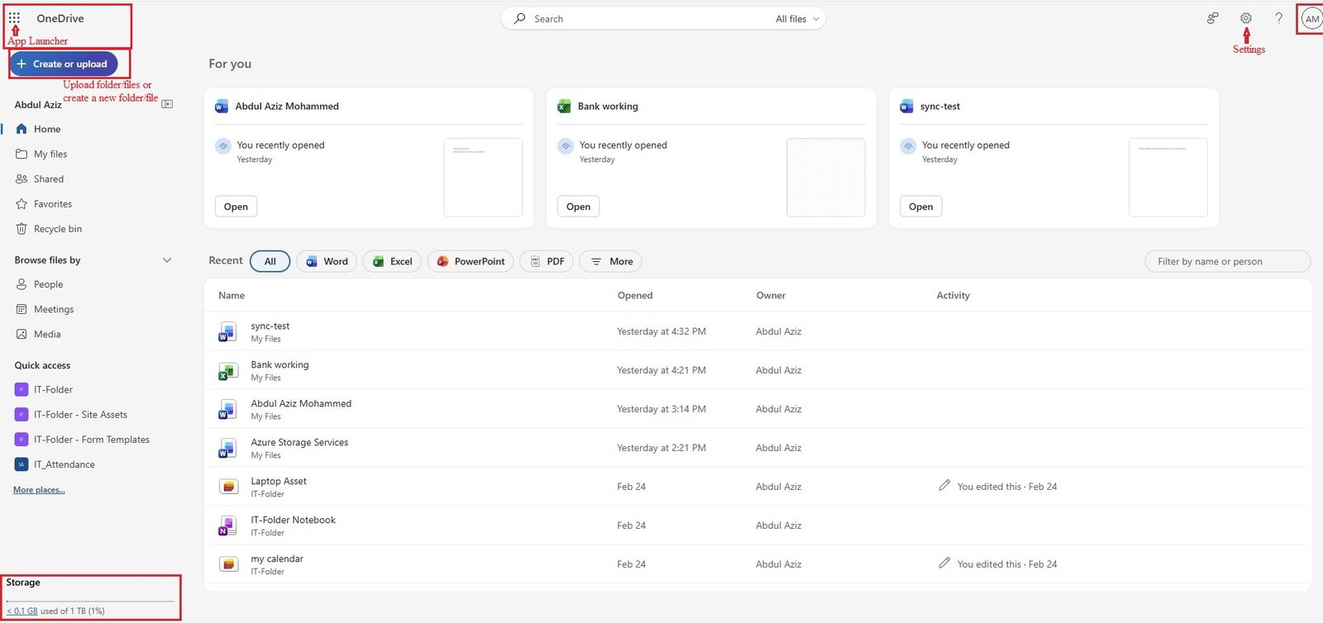
Task: Click the list icon on the Laptop Asset row
Action: coord(228,487)
